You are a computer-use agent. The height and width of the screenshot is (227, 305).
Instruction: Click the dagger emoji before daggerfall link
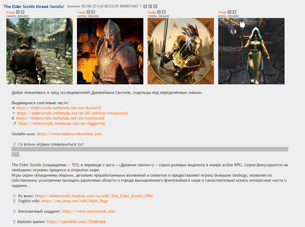[x=14, y=123]
